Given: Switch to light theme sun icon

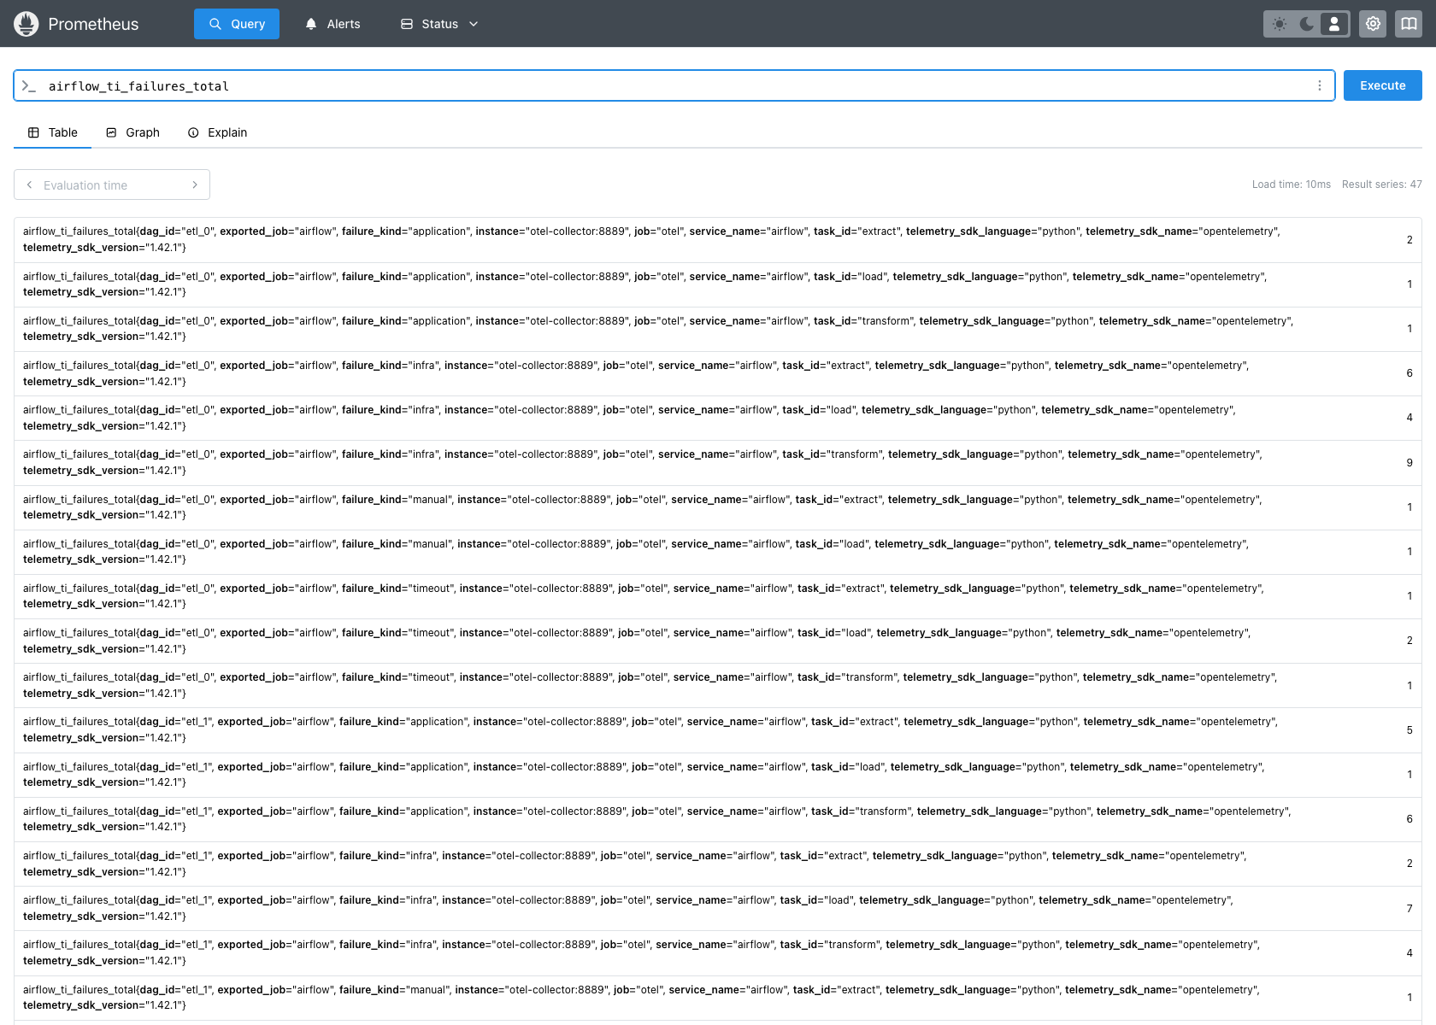Looking at the screenshot, I should [1280, 24].
